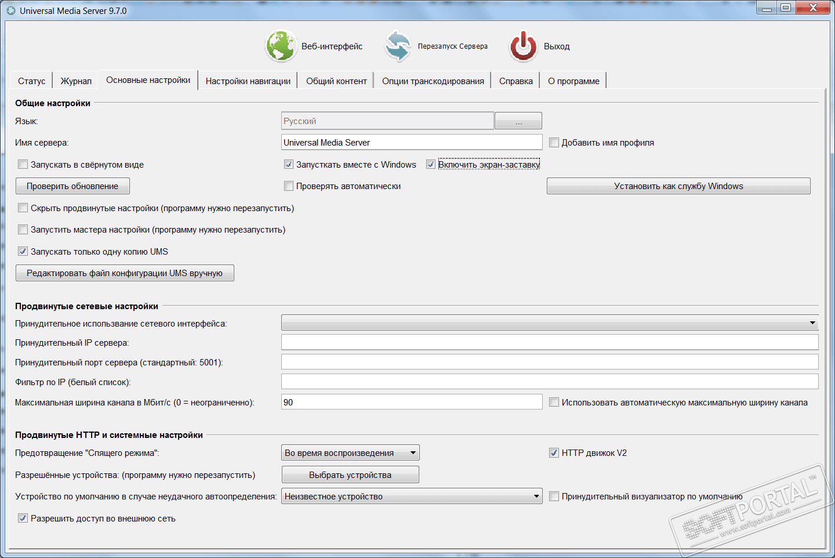Open the default device 'Неизвестное устройство' dropdown
This screenshot has height=558, width=835.
(412, 497)
